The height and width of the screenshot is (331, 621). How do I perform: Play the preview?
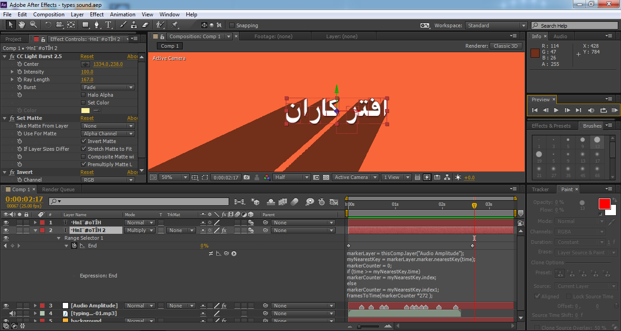[x=556, y=110]
